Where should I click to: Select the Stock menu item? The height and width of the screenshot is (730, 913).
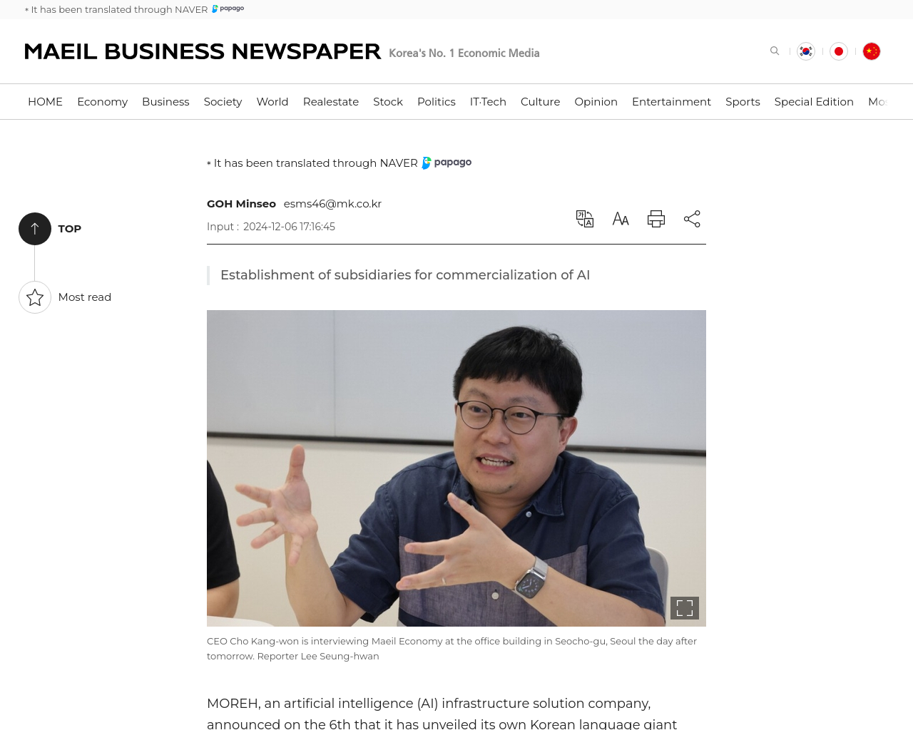388,102
